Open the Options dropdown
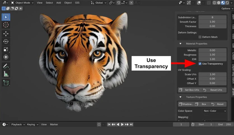The width and height of the screenshot is (234, 135). [227, 8]
